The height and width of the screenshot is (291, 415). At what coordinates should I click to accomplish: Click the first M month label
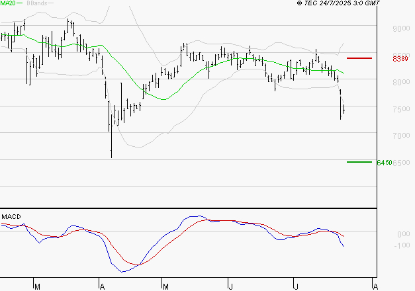tap(37, 287)
